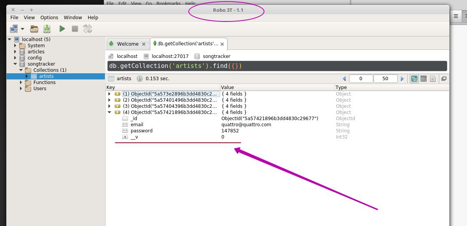The image size is (467, 226).
Task: Select the articles database
Action: tap(36, 51)
